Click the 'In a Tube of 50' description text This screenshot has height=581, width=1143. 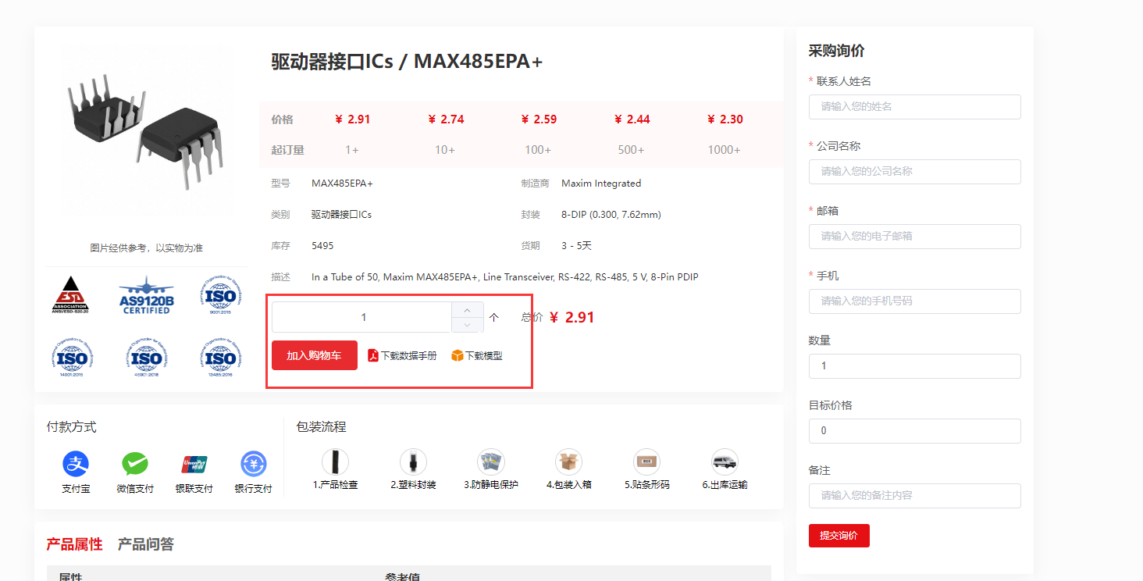(505, 277)
